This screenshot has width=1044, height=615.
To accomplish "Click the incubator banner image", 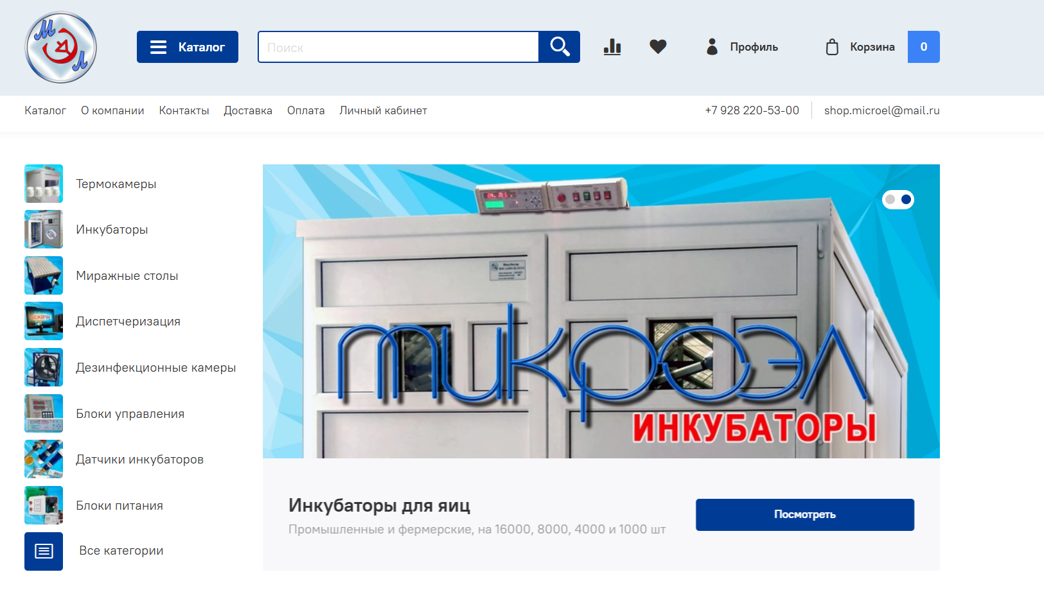I will click(x=601, y=311).
